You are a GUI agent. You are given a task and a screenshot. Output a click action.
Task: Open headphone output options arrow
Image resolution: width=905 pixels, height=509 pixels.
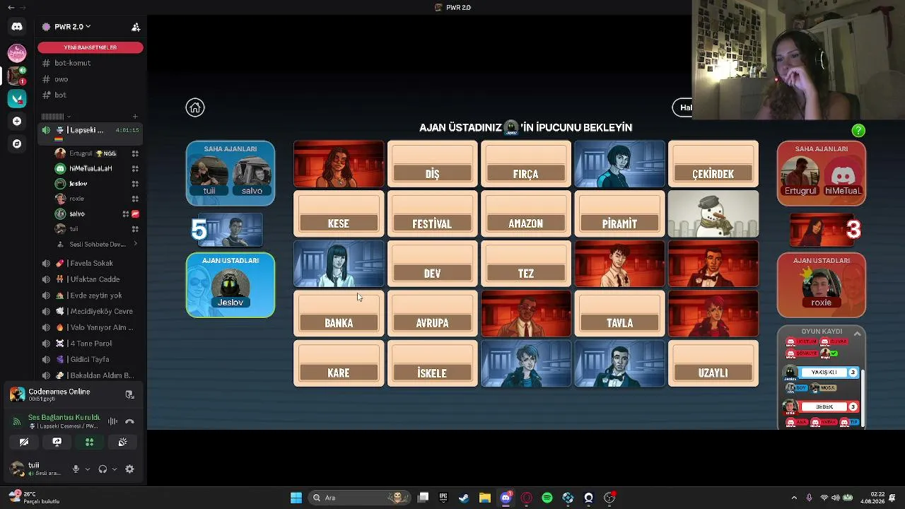(114, 469)
